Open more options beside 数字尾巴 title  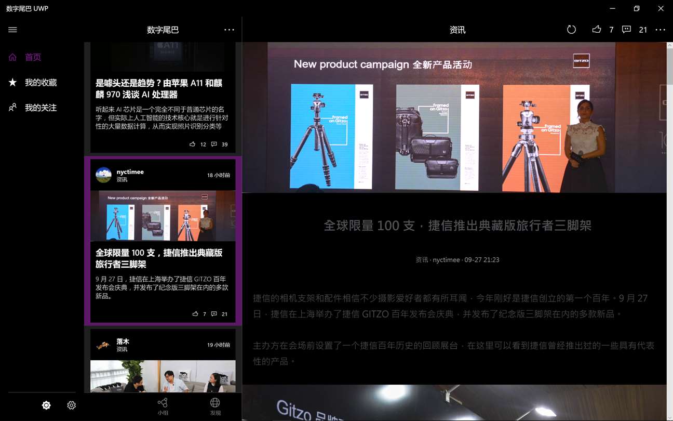pos(229,30)
